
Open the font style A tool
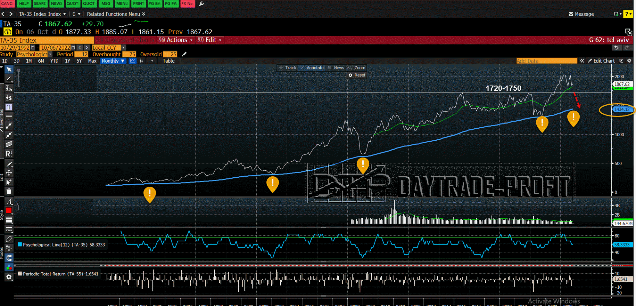[x=9, y=201]
